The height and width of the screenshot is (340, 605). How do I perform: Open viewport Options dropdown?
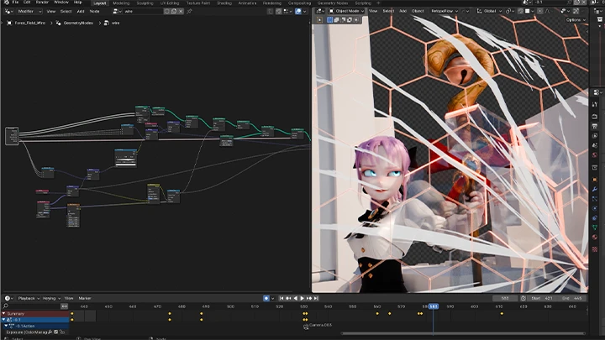(576, 19)
